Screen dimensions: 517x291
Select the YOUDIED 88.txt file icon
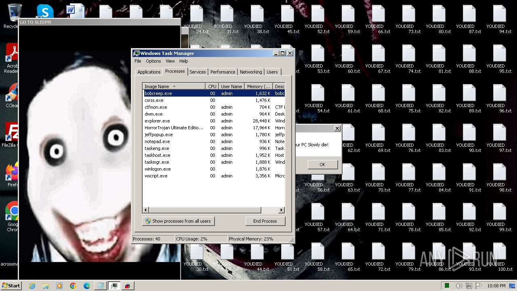click(469, 59)
